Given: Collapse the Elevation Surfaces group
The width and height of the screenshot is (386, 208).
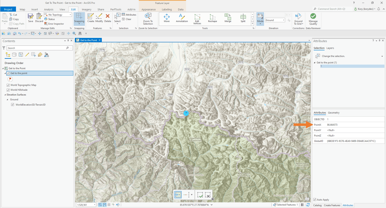Looking at the screenshot, I should [5, 95].
